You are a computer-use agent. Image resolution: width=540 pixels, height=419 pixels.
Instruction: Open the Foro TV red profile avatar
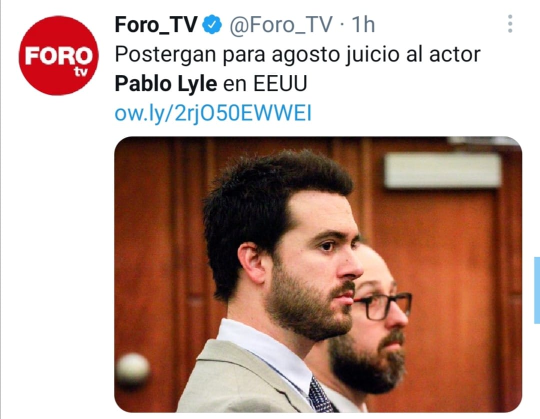(58, 55)
